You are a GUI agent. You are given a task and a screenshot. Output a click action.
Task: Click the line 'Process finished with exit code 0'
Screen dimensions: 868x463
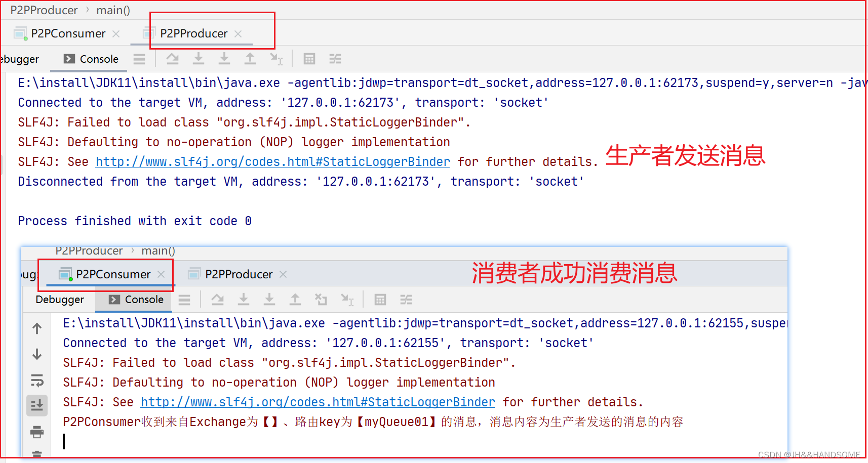(135, 221)
